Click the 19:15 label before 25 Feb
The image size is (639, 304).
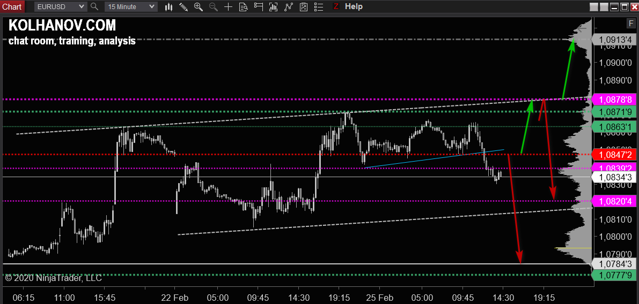(340, 297)
